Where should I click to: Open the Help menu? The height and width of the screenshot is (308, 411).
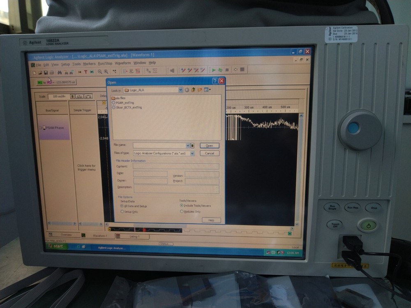[x=152, y=62]
